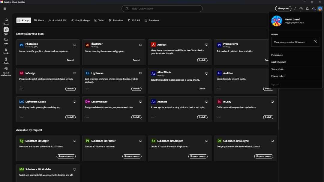
Task: Open the notifications bell
Action: [x=307, y=9]
